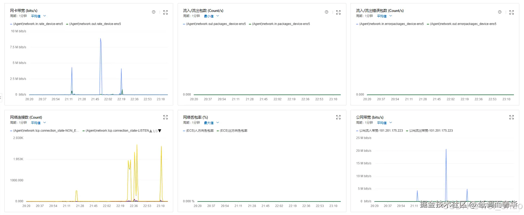The width and height of the screenshot is (524, 215).
Task: Toggle tcp.connection_state-NON_E... legend series
Action: [x=45, y=131]
